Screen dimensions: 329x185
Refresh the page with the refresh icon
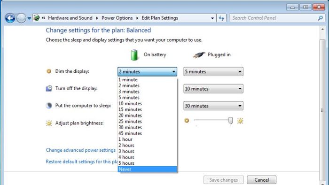click(221, 18)
